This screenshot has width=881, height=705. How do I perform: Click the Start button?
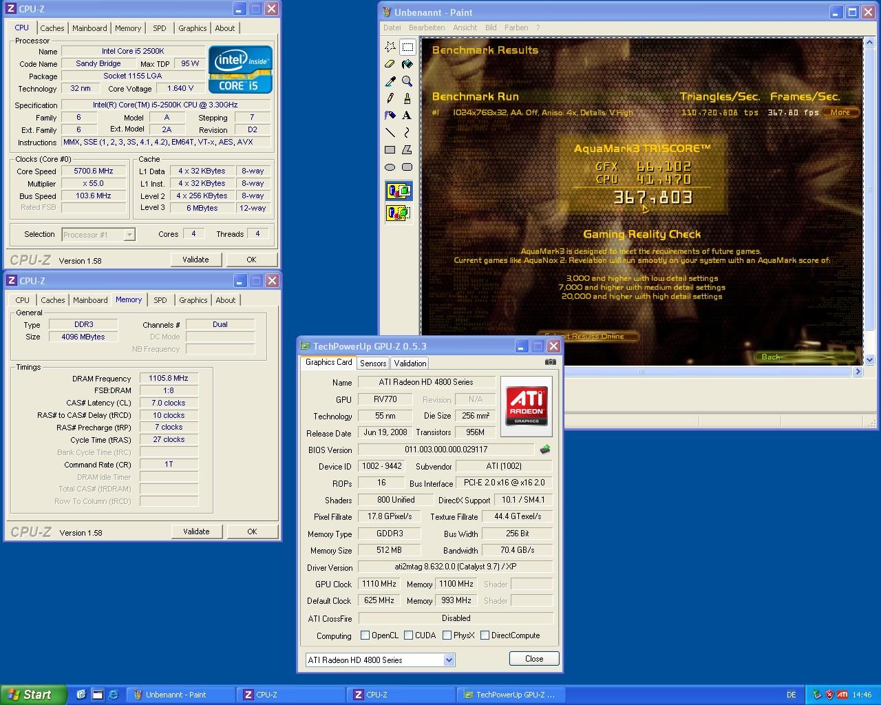point(34,695)
